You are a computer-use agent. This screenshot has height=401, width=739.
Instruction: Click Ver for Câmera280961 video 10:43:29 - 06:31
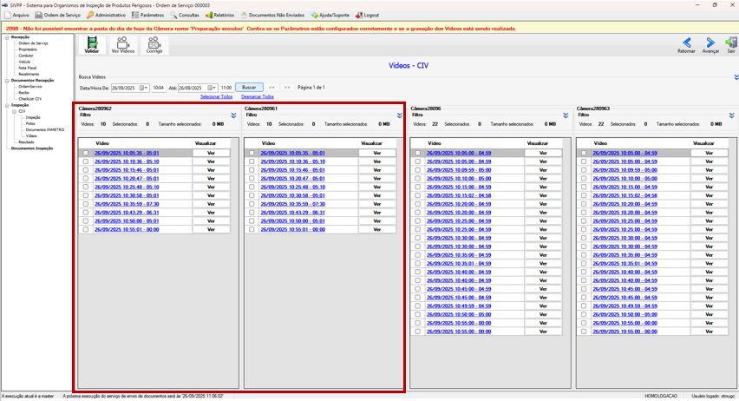pyautogui.click(x=377, y=213)
